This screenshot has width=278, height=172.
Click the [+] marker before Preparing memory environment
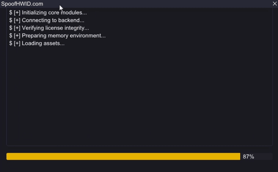tap(17, 36)
